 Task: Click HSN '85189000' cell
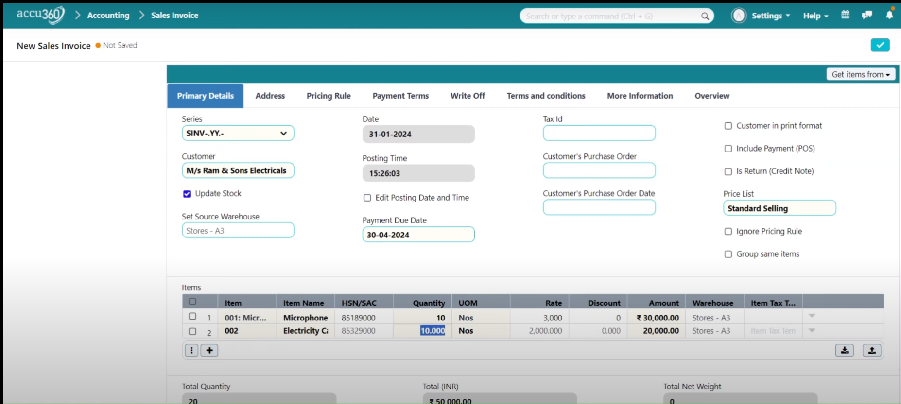[364, 318]
